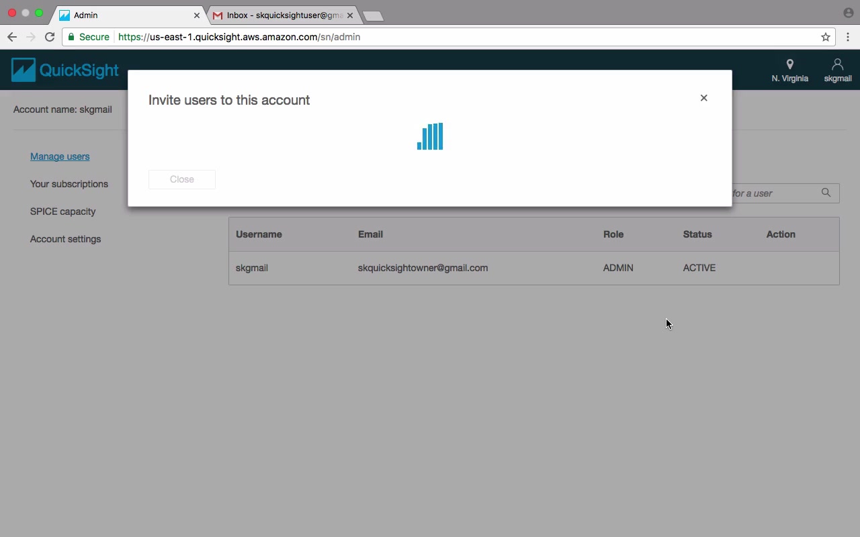The height and width of the screenshot is (537, 860).
Task: Close the Admin browser tab
Action: (197, 15)
